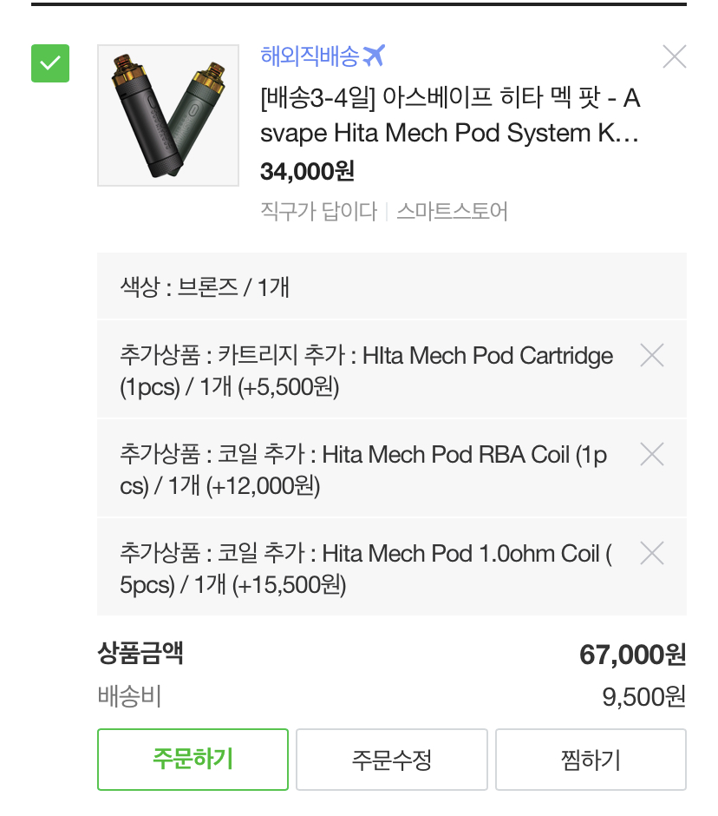This screenshot has width=718, height=816.
Task: Select the 카트리지 추가 add-on row text
Action: [x=366, y=371]
